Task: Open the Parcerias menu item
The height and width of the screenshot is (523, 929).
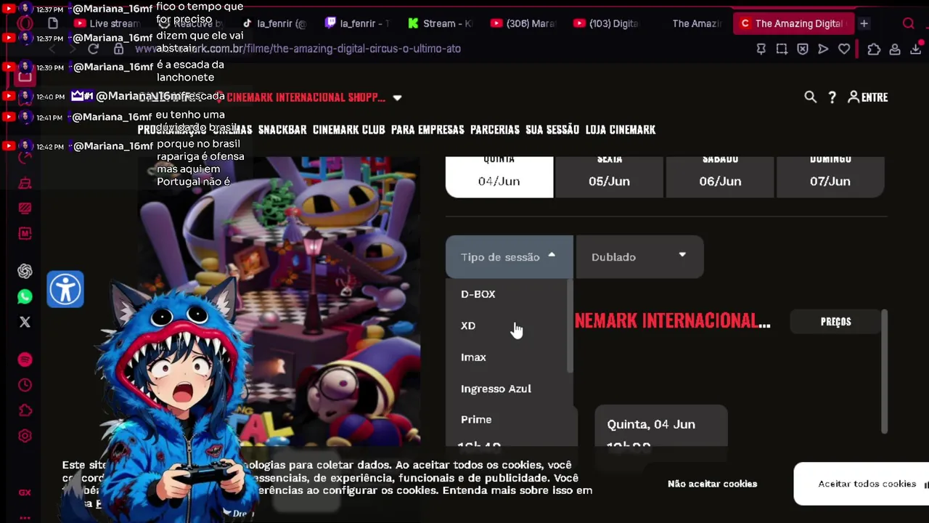Action: 495,130
